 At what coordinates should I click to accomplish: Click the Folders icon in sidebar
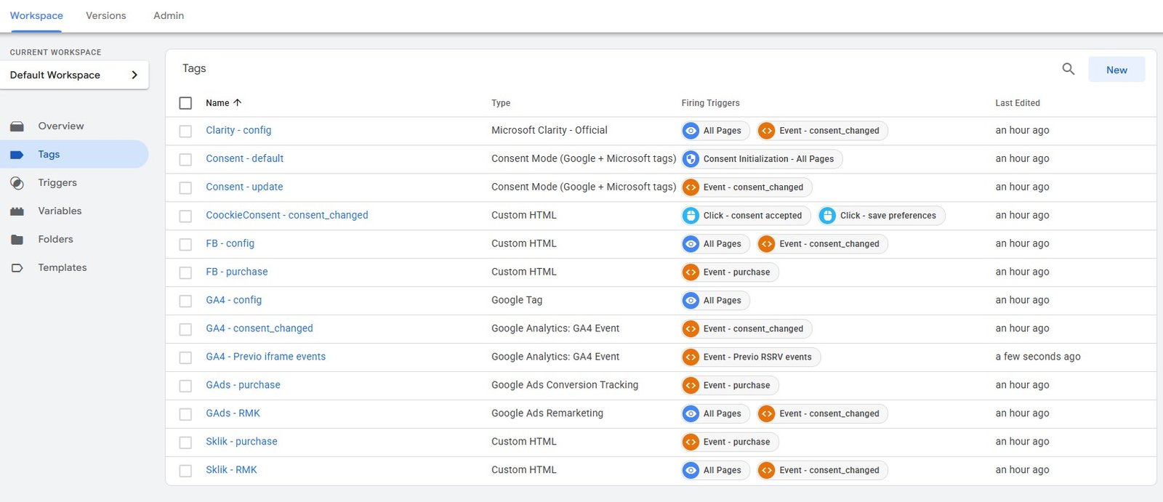point(17,240)
